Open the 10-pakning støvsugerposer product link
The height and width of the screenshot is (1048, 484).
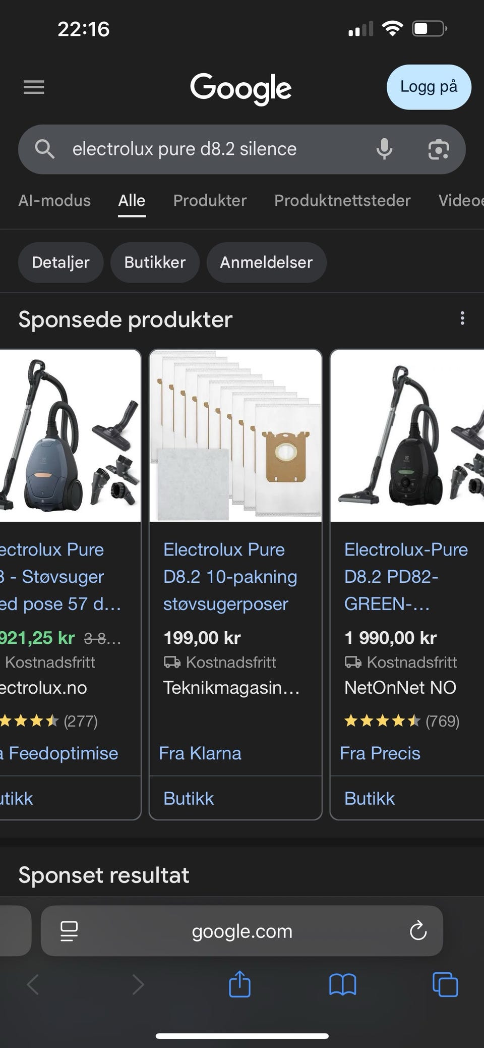click(230, 577)
